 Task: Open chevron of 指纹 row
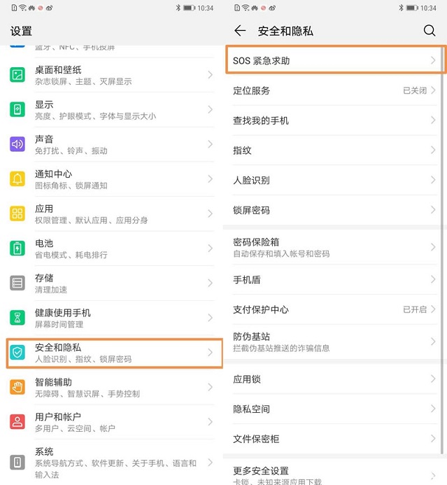tap(433, 150)
